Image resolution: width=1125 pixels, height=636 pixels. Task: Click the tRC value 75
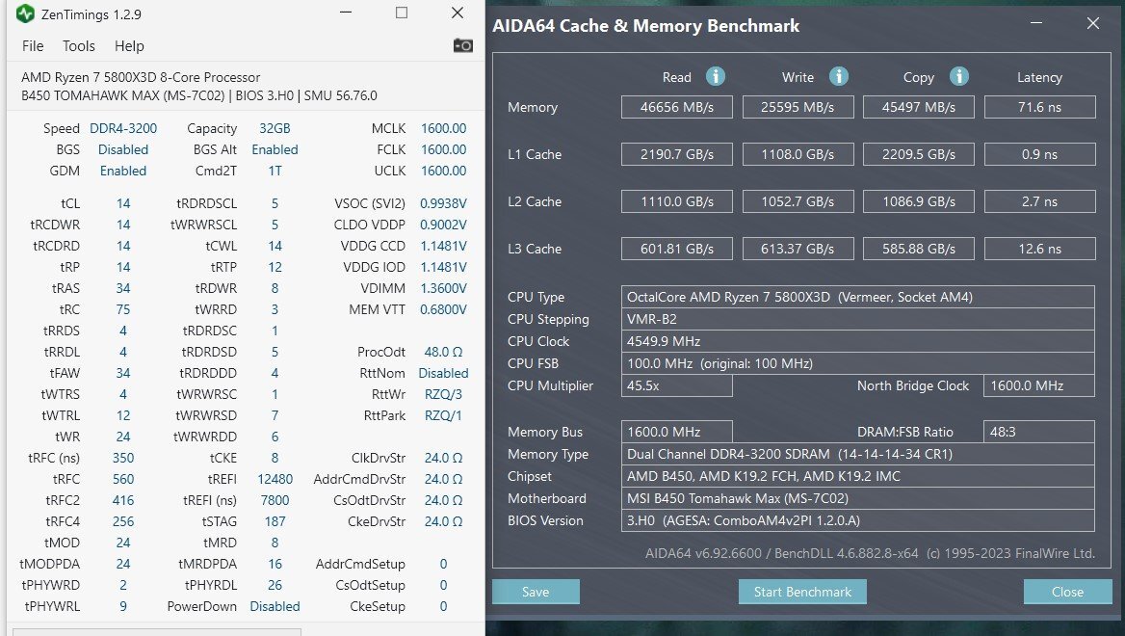(123, 309)
